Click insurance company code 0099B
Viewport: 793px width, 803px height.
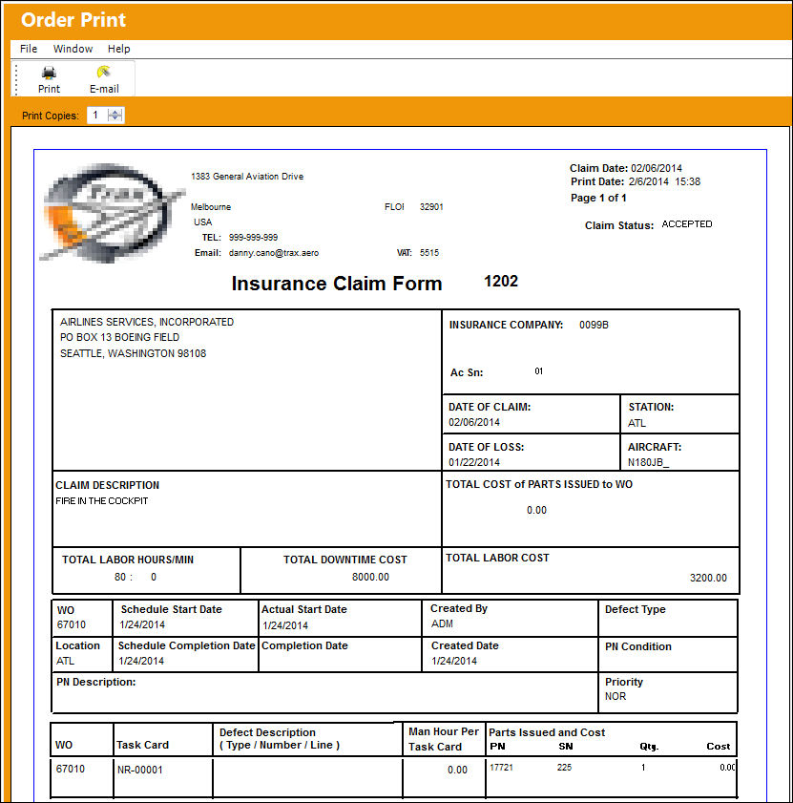594,326
